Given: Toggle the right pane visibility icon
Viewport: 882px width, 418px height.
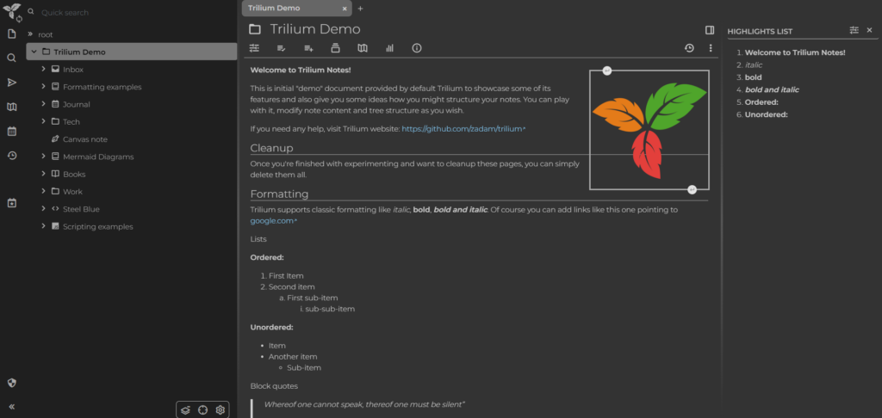Looking at the screenshot, I should [x=710, y=30].
